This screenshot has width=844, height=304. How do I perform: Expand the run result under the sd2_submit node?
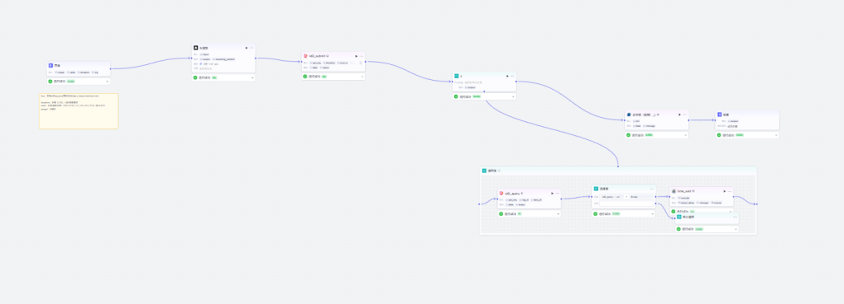point(362,77)
